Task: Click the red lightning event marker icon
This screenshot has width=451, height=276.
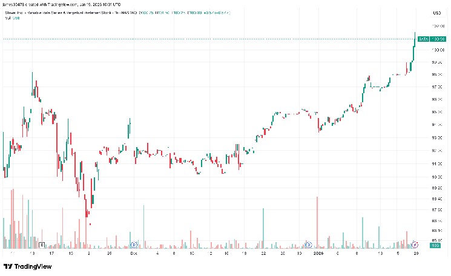Action: (x=415, y=245)
